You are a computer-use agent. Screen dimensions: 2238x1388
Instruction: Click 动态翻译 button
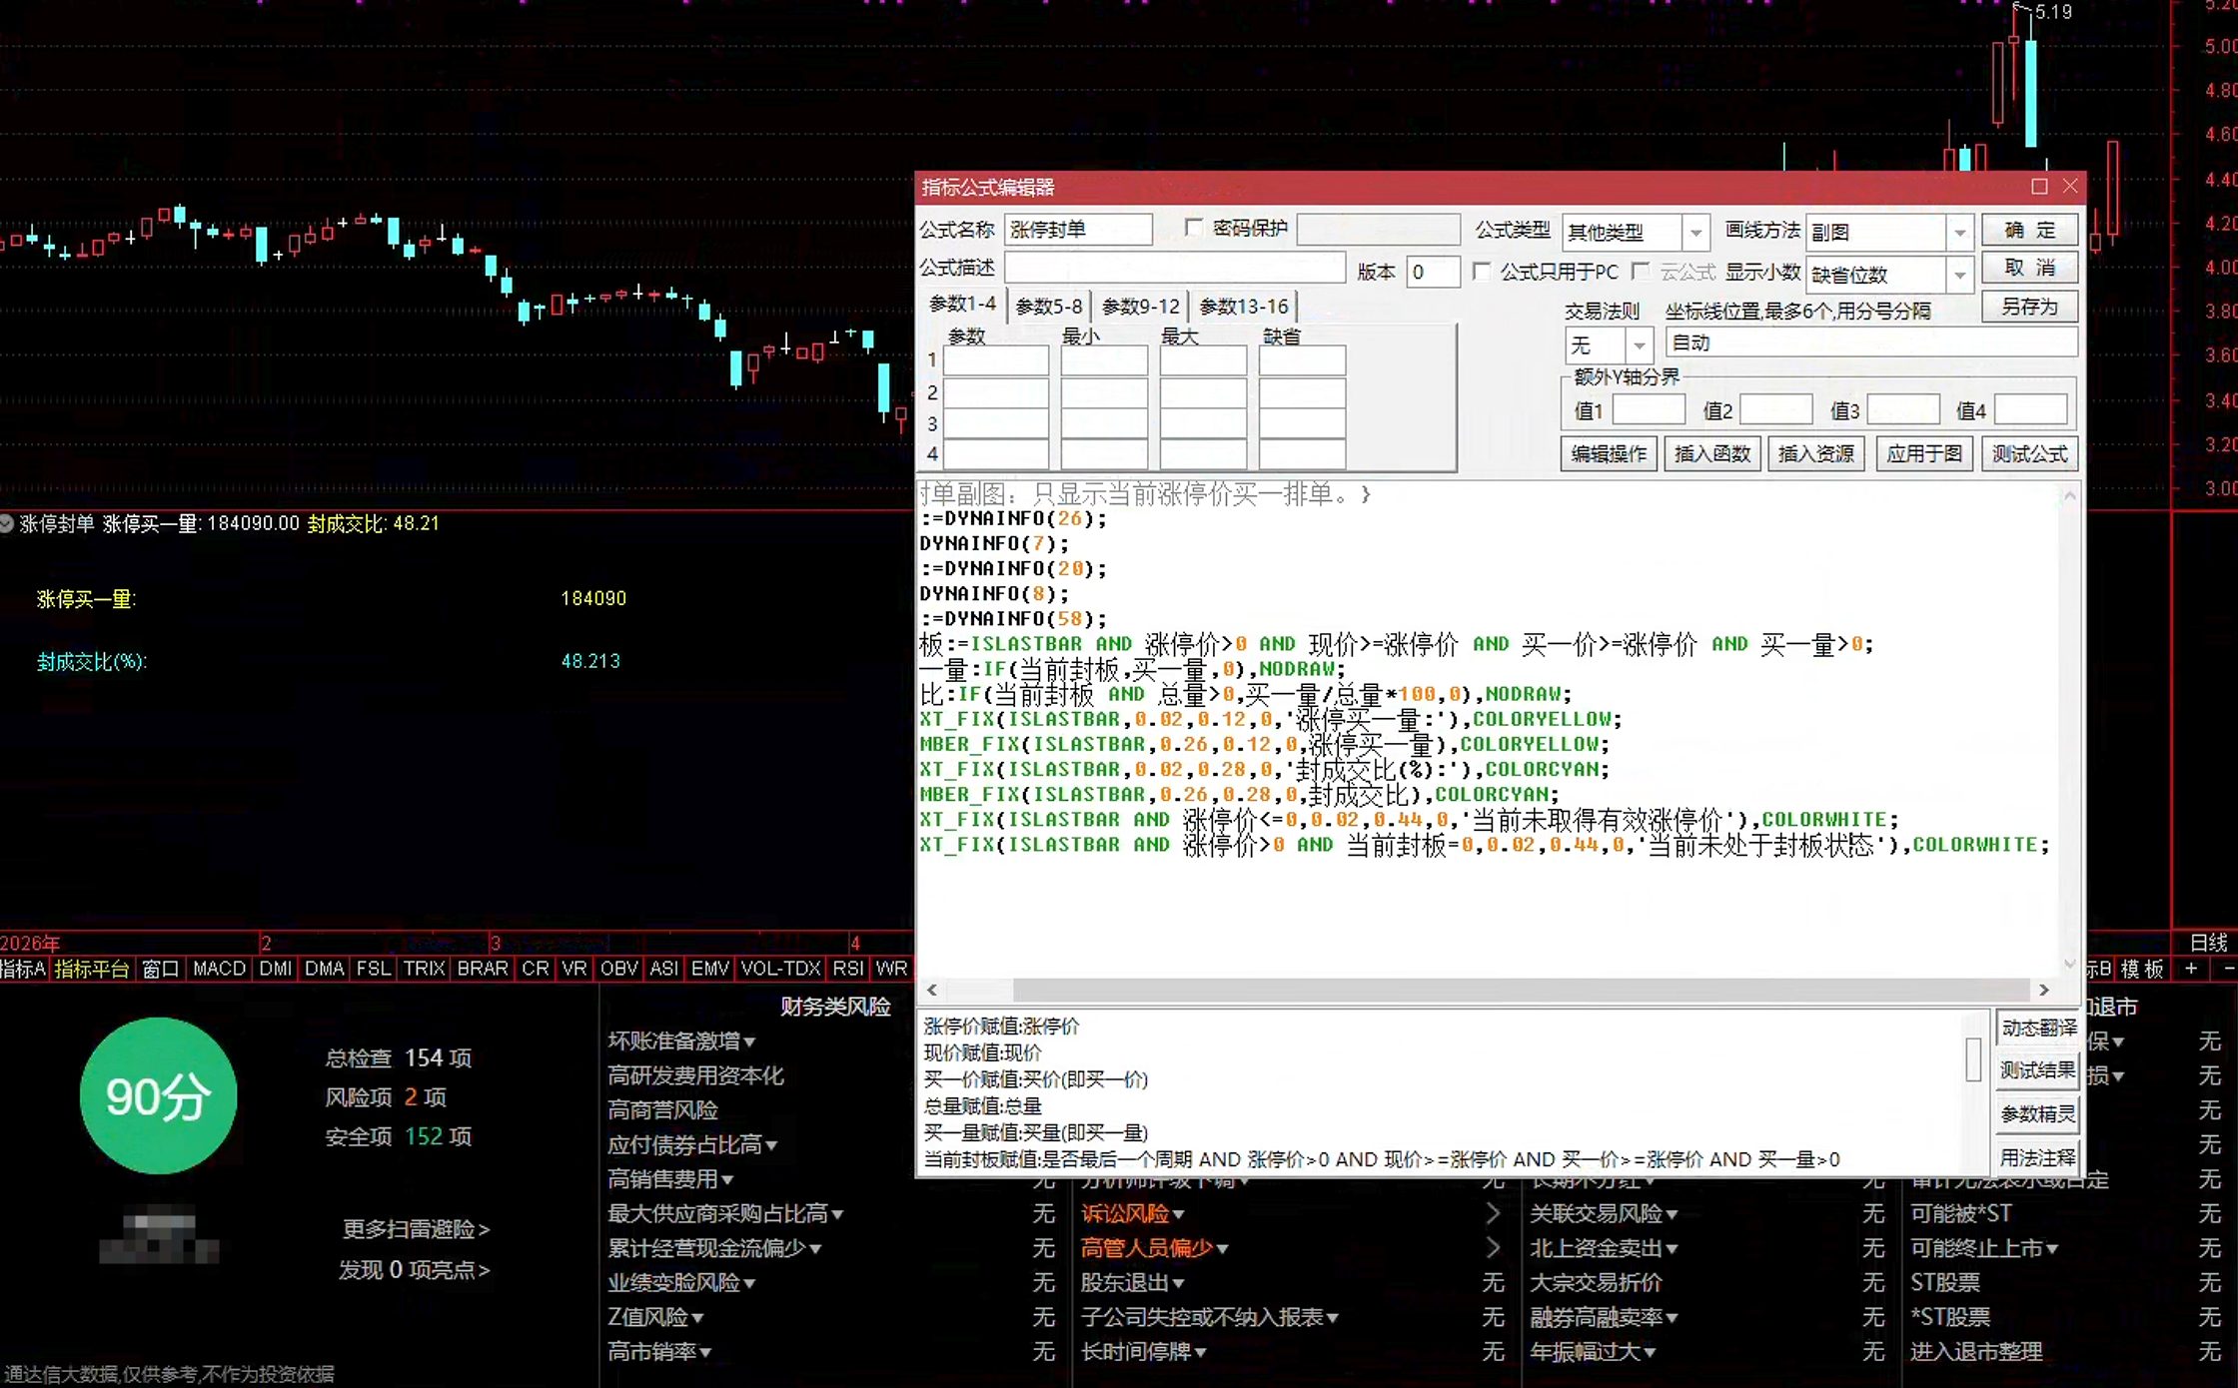(x=2038, y=1028)
